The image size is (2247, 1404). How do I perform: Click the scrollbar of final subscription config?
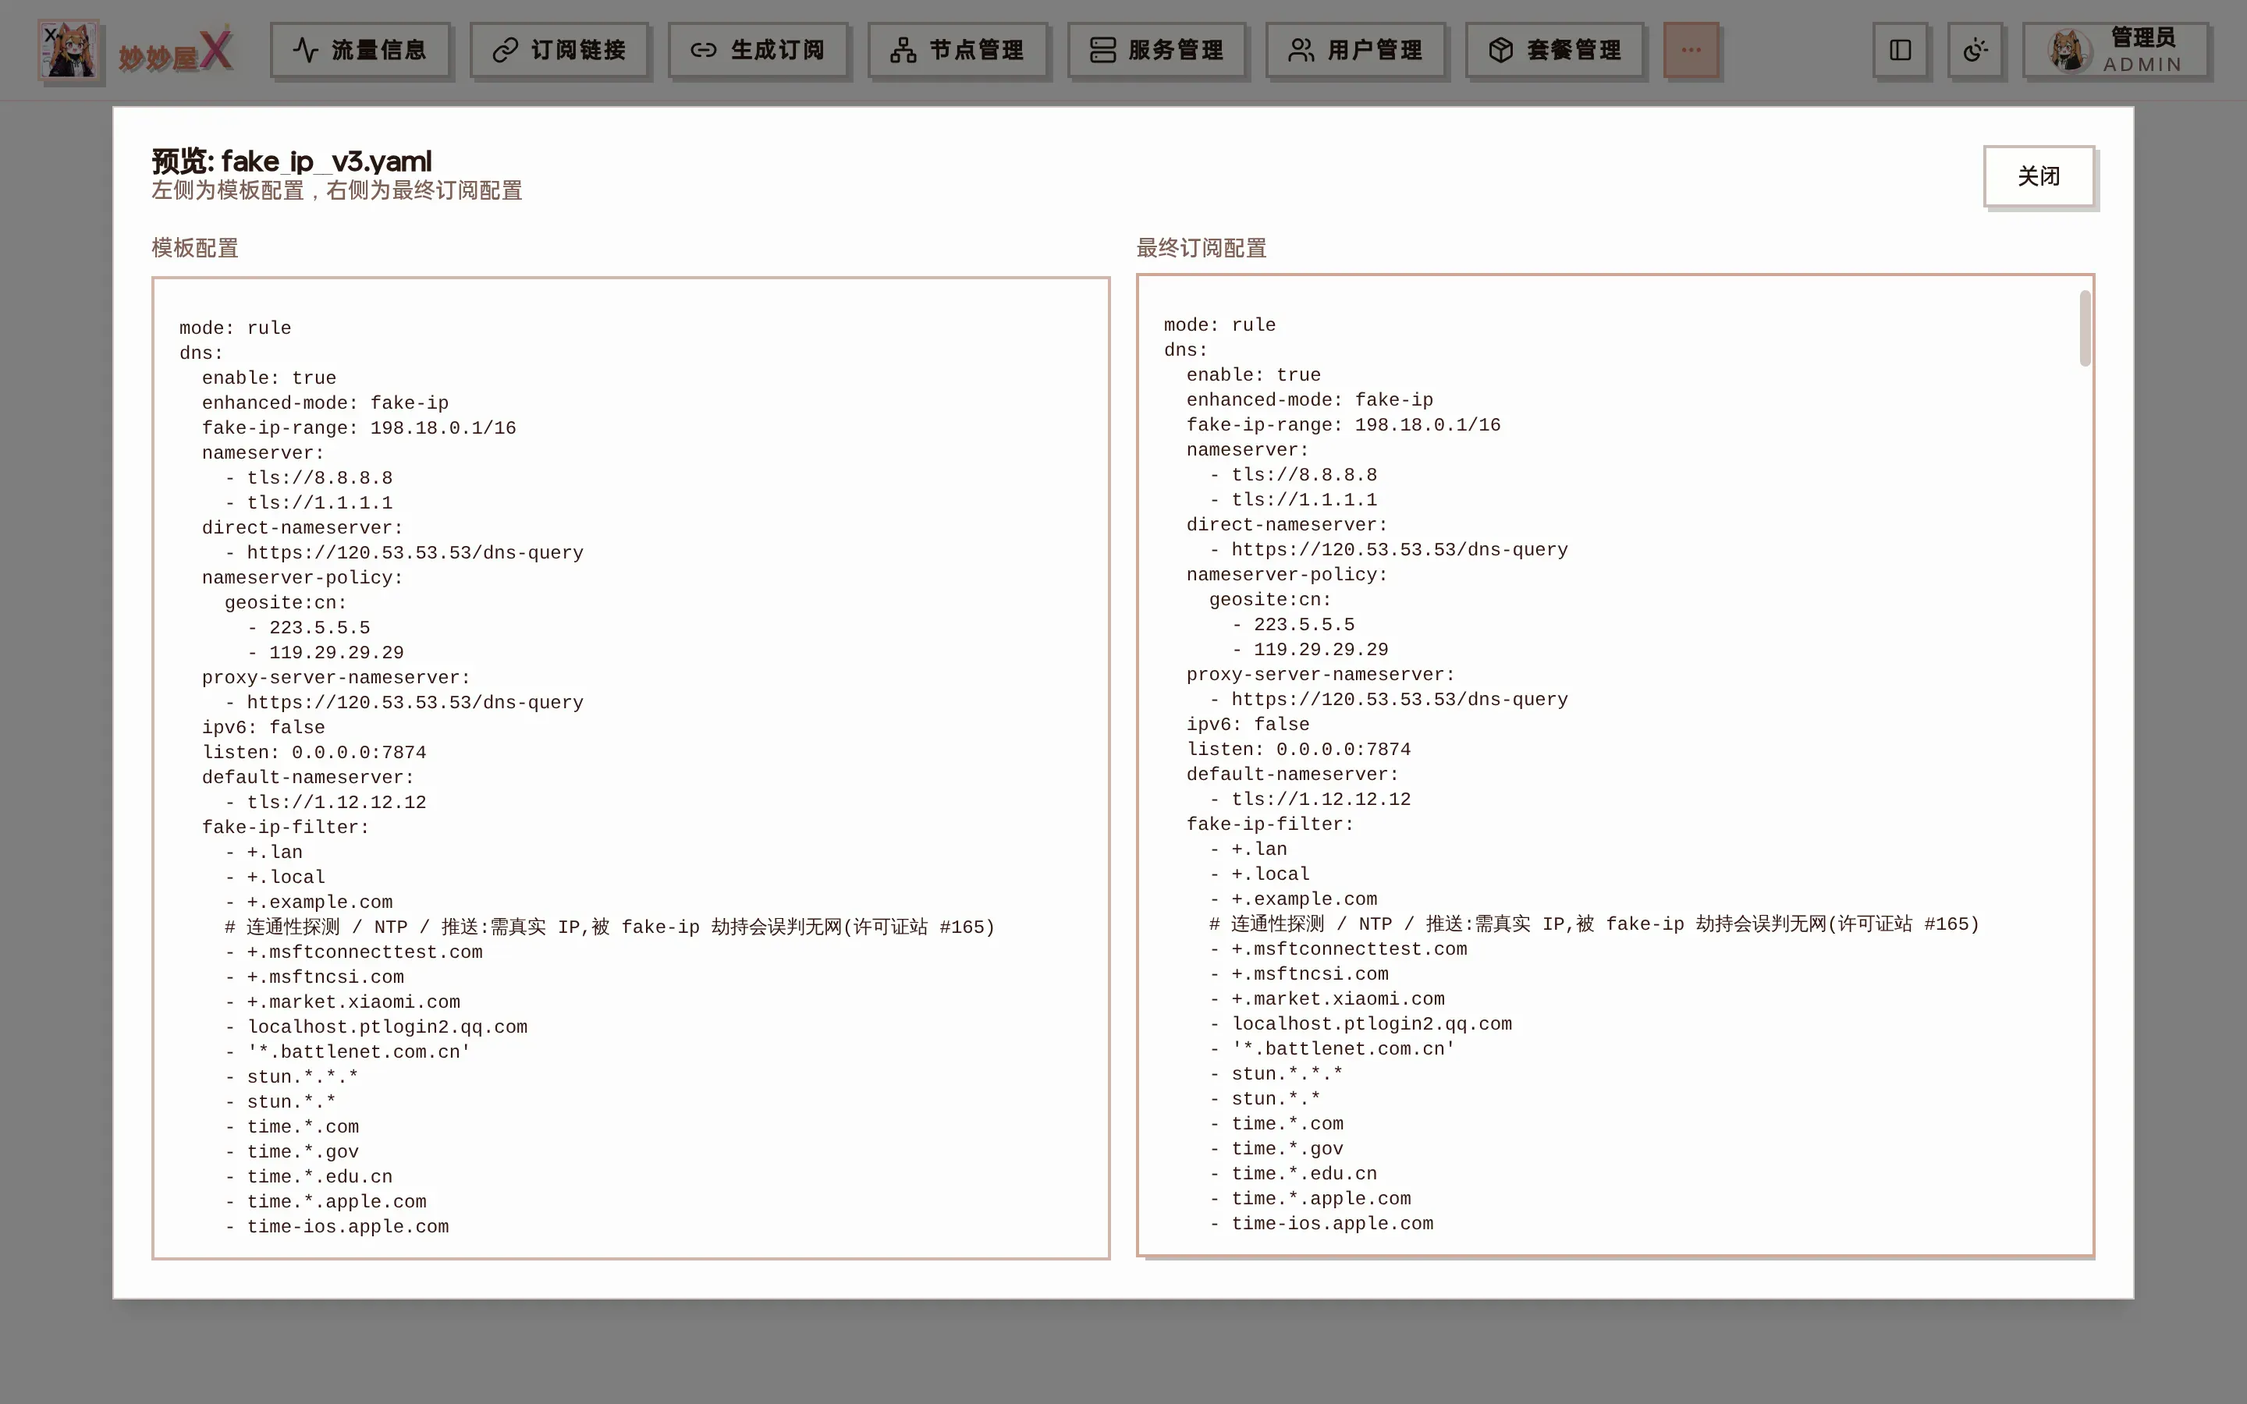[2085, 328]
